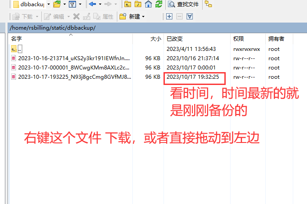Expand the dbbackup directory dropdown
Screen dimensions: 307x204
pyautogui.click(x=48, y=5)
